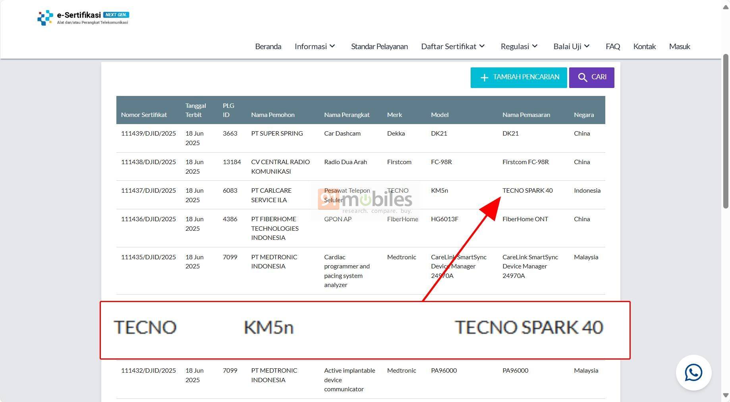The image size is (730, 402).
Task: Click Nama Perangkat column header
Action: [x=347, y=115]
